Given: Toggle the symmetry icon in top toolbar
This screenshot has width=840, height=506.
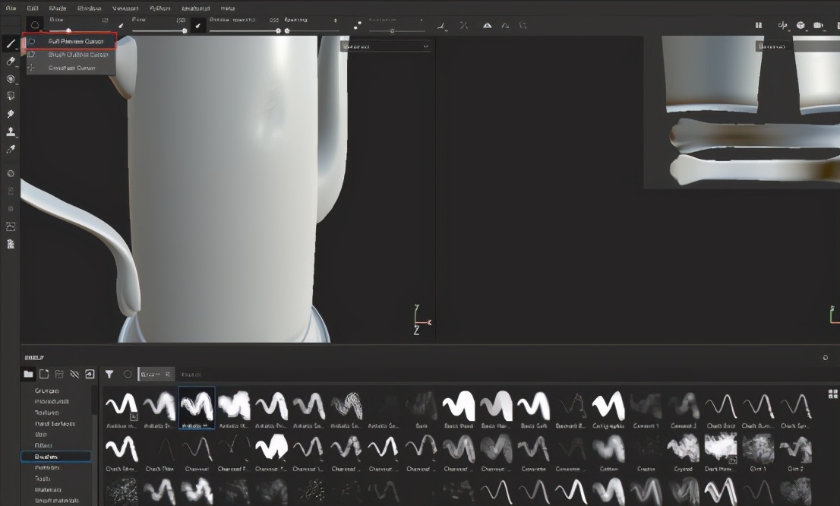Looking at the screenshot, I should [463, 25].
